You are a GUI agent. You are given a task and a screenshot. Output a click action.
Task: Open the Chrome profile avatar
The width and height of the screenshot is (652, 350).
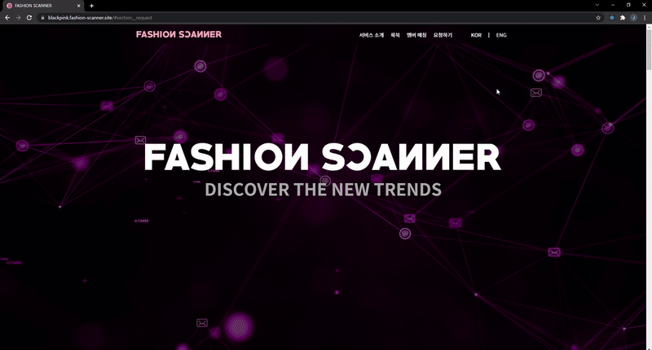click(633, 18)
